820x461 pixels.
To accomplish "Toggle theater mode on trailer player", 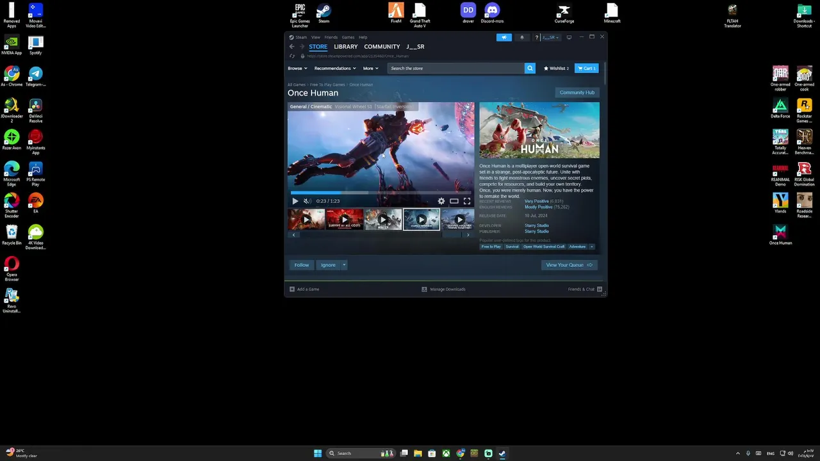I will pyautogui.click(x=454, y=201).
